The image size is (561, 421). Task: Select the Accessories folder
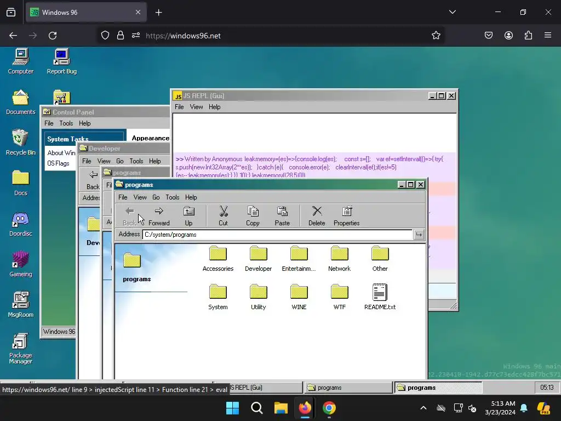pyautogui.click(x=218, y=259)
